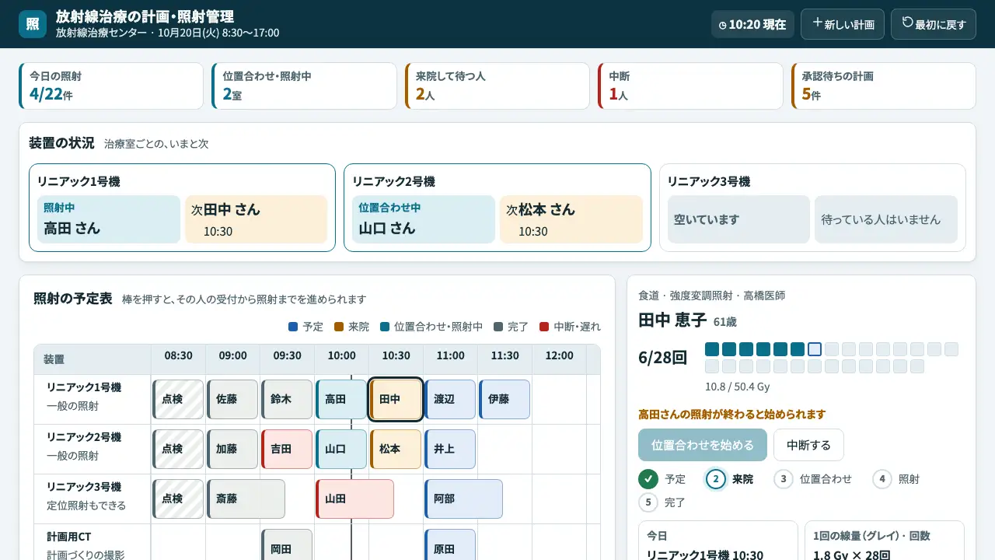Click the green checkmark step 予定
The image size is (995, 560).
click(x=648, y=479)
